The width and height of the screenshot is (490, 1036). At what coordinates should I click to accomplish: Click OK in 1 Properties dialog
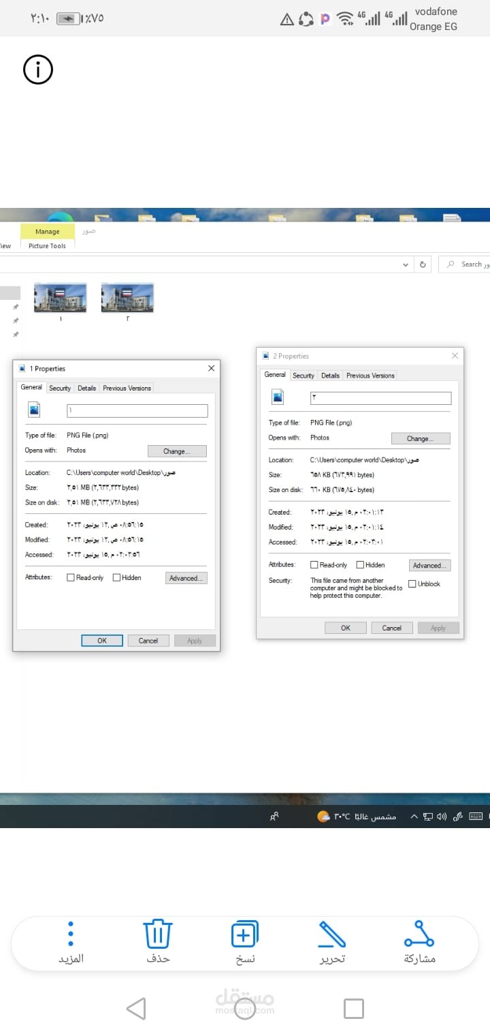click(102, 641)
